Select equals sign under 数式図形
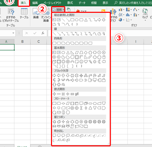Image resolution: width=152 pixels, height=147 pixels. click(x=72, y=94)
